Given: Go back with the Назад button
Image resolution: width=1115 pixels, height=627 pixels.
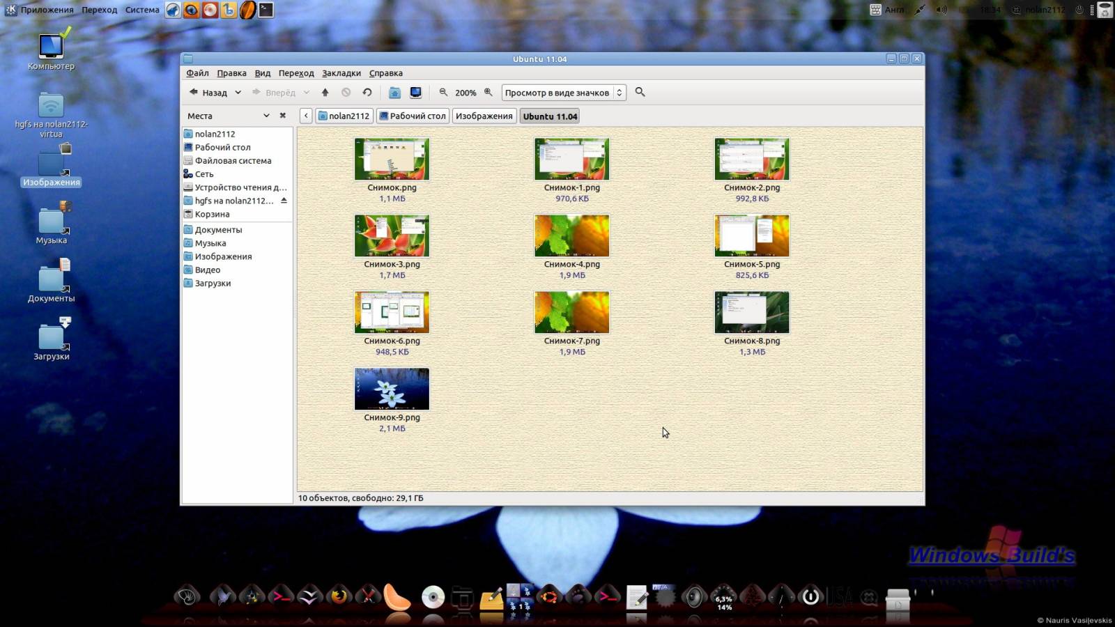Looking at the screenshot, I should pyautogui.click(x=208, y=92).
